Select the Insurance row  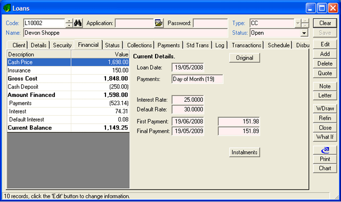[x=68, y=70]
